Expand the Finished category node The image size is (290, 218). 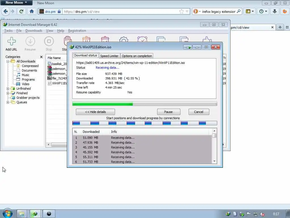8,93
